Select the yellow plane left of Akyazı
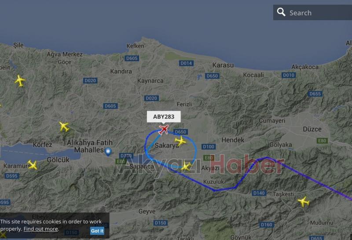The height and width of the screenshot is (240, 352). pos(186,166)
